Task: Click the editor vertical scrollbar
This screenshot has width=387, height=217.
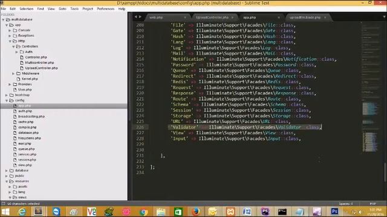Action: coord(385,172)
